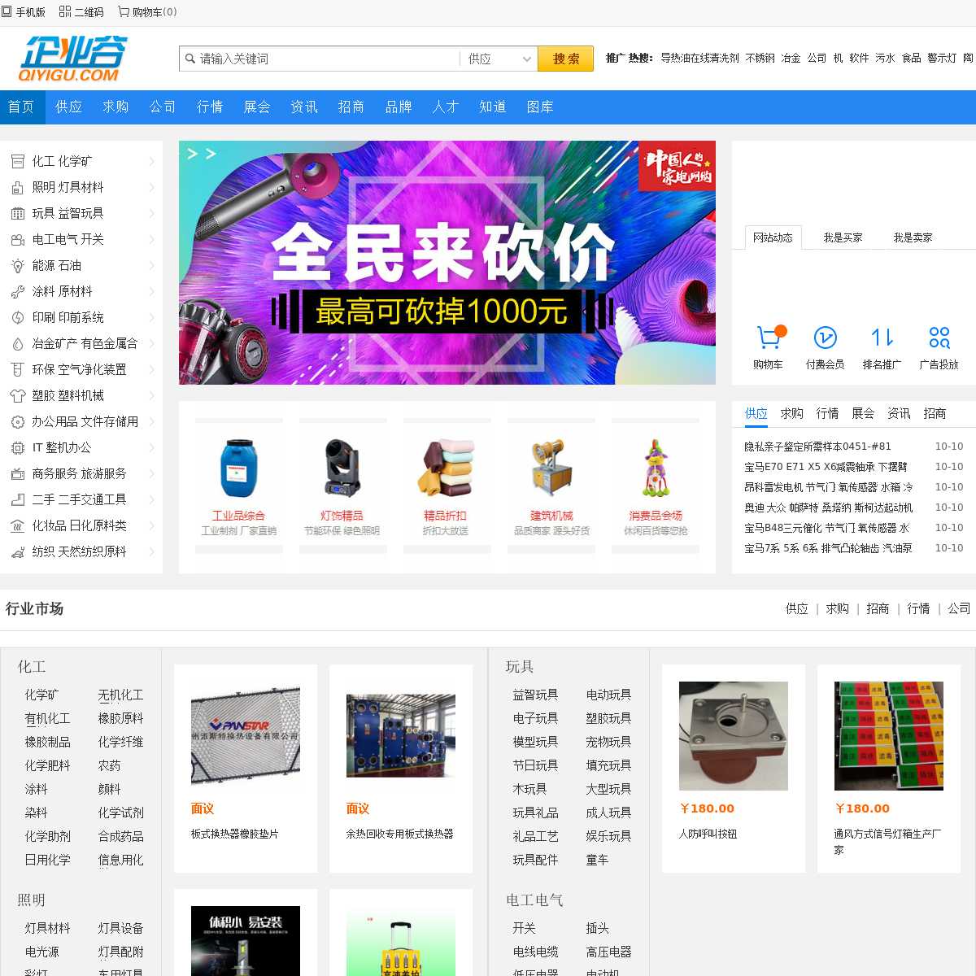
Task: Click the 排名推广 ranking arrows icon
Action: coord(882,337)
